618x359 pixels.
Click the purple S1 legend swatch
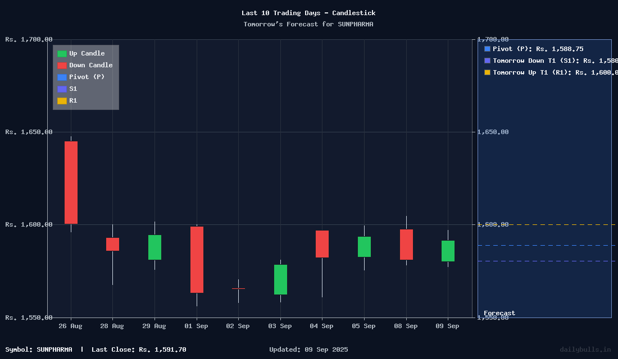(62, 89)
